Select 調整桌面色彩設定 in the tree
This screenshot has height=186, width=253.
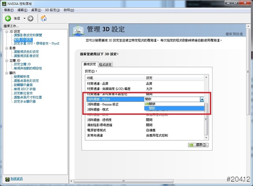(26, 81)
